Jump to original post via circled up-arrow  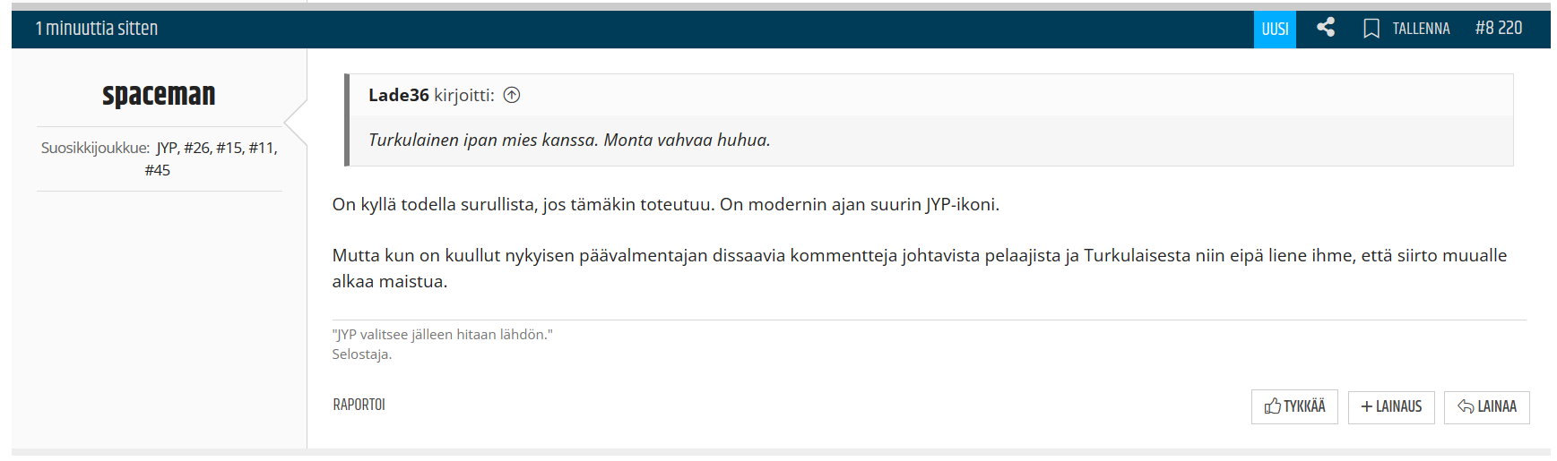[512, 95]
